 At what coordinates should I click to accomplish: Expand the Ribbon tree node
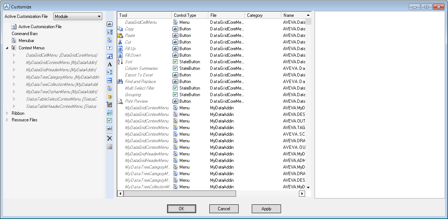pyautogui.click(x=7, y=113)
